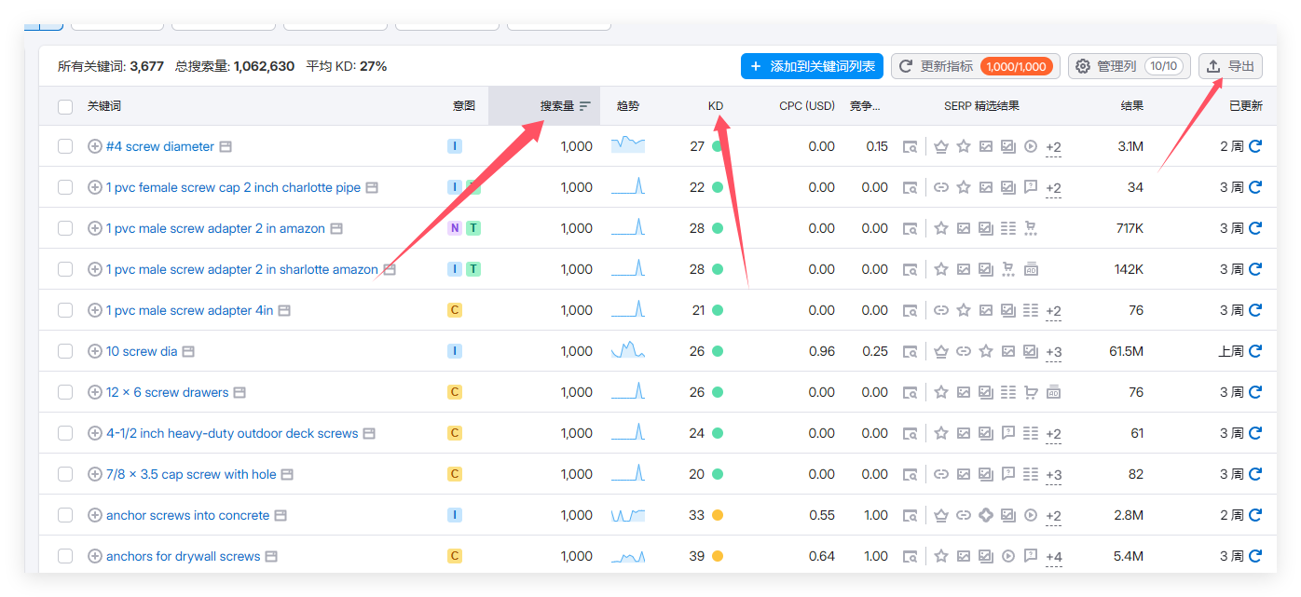Open keyword #4 screw diameter

[160, 146]
